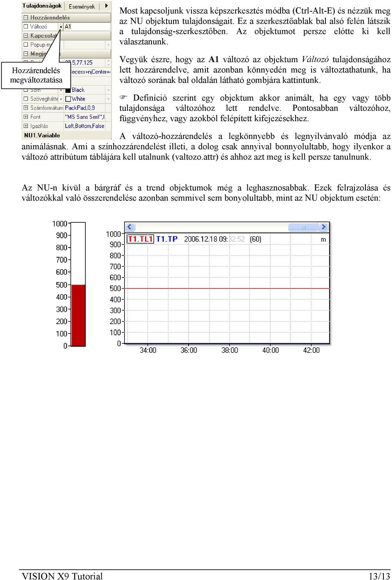Click the 2006.12.18 09:32:52 trend timestamp
Viewport: 392px width, 580px height.
214,239
